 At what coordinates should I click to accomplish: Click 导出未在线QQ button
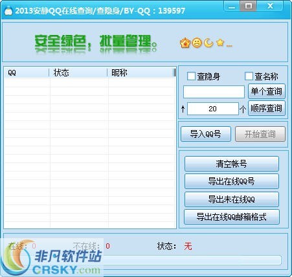coord(232,199)
